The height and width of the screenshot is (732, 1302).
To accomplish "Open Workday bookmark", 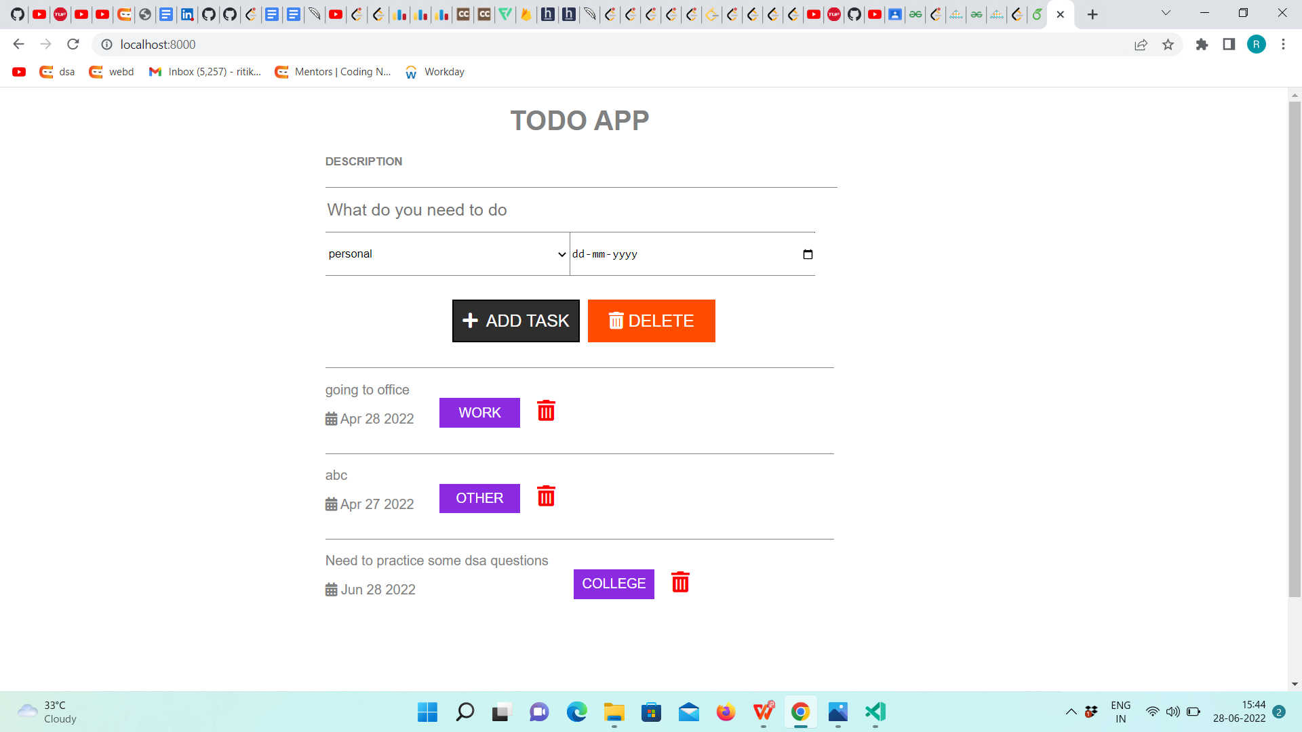I will (435, 72).
